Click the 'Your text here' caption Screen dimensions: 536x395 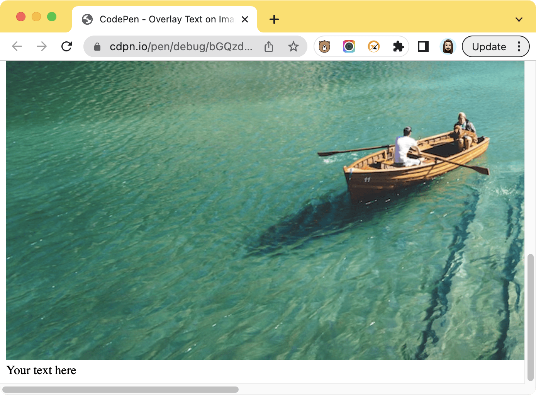click(41, 370)
